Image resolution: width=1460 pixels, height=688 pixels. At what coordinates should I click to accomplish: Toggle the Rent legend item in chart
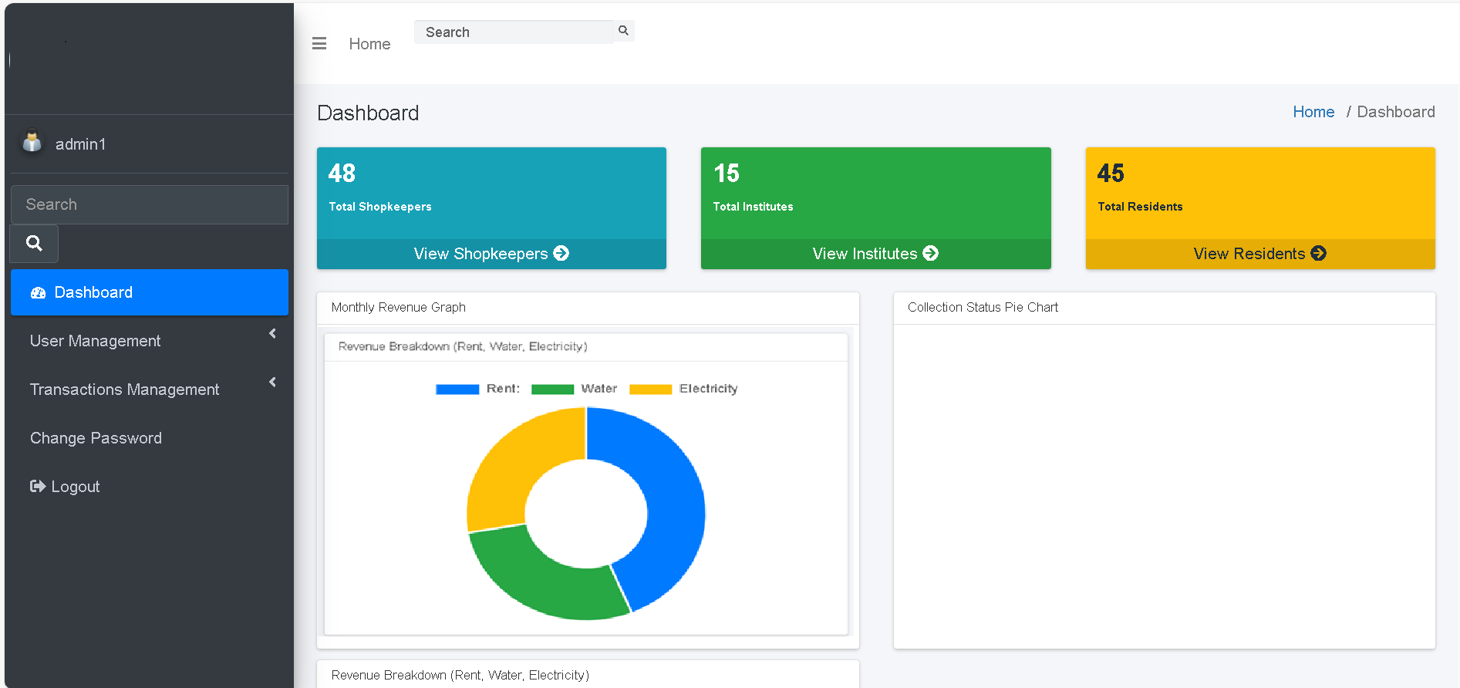[477, 389]
